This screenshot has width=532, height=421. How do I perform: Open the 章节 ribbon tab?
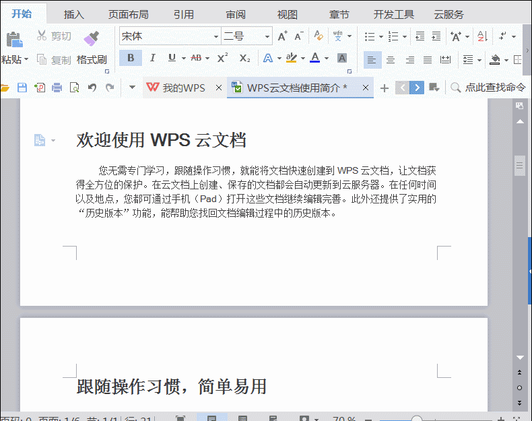pyautogui.click(x=339, y=15)
